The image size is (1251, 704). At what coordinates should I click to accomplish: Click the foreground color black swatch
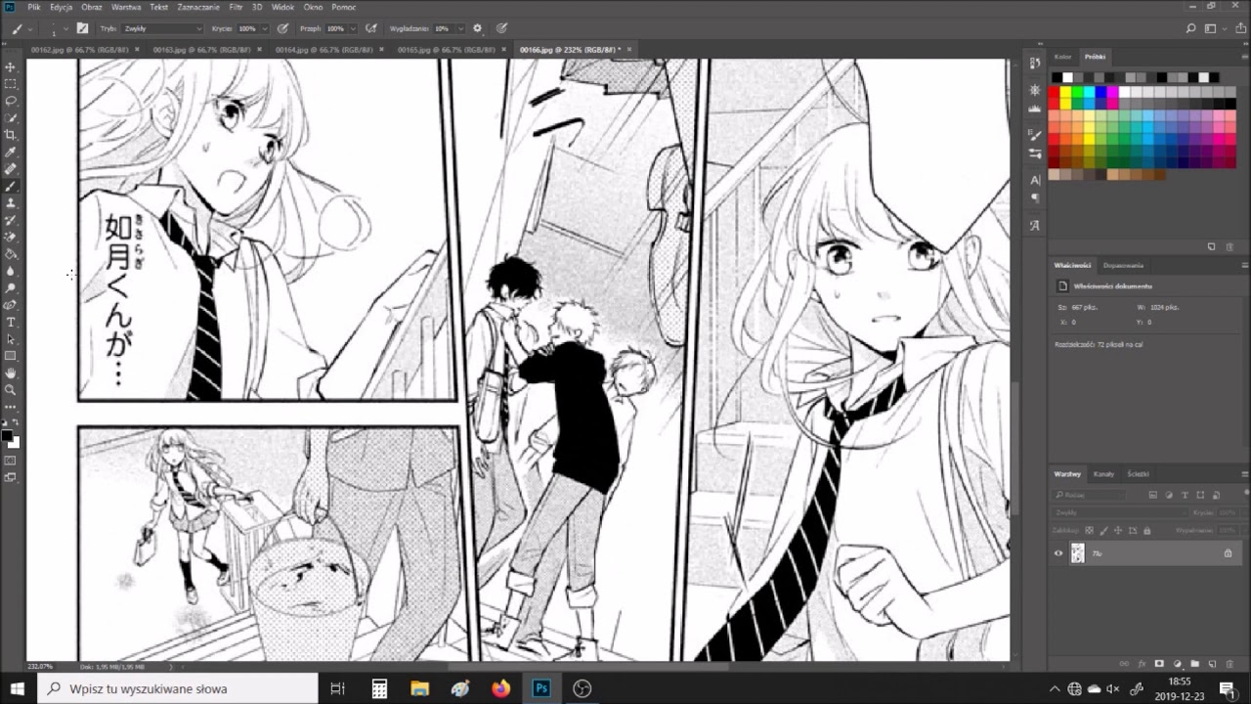(7, 435)
